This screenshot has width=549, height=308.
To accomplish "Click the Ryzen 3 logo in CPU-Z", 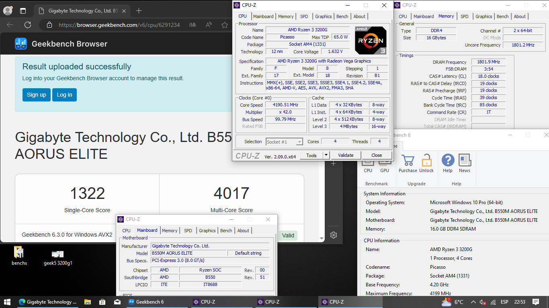I will [x=371, y=40].
